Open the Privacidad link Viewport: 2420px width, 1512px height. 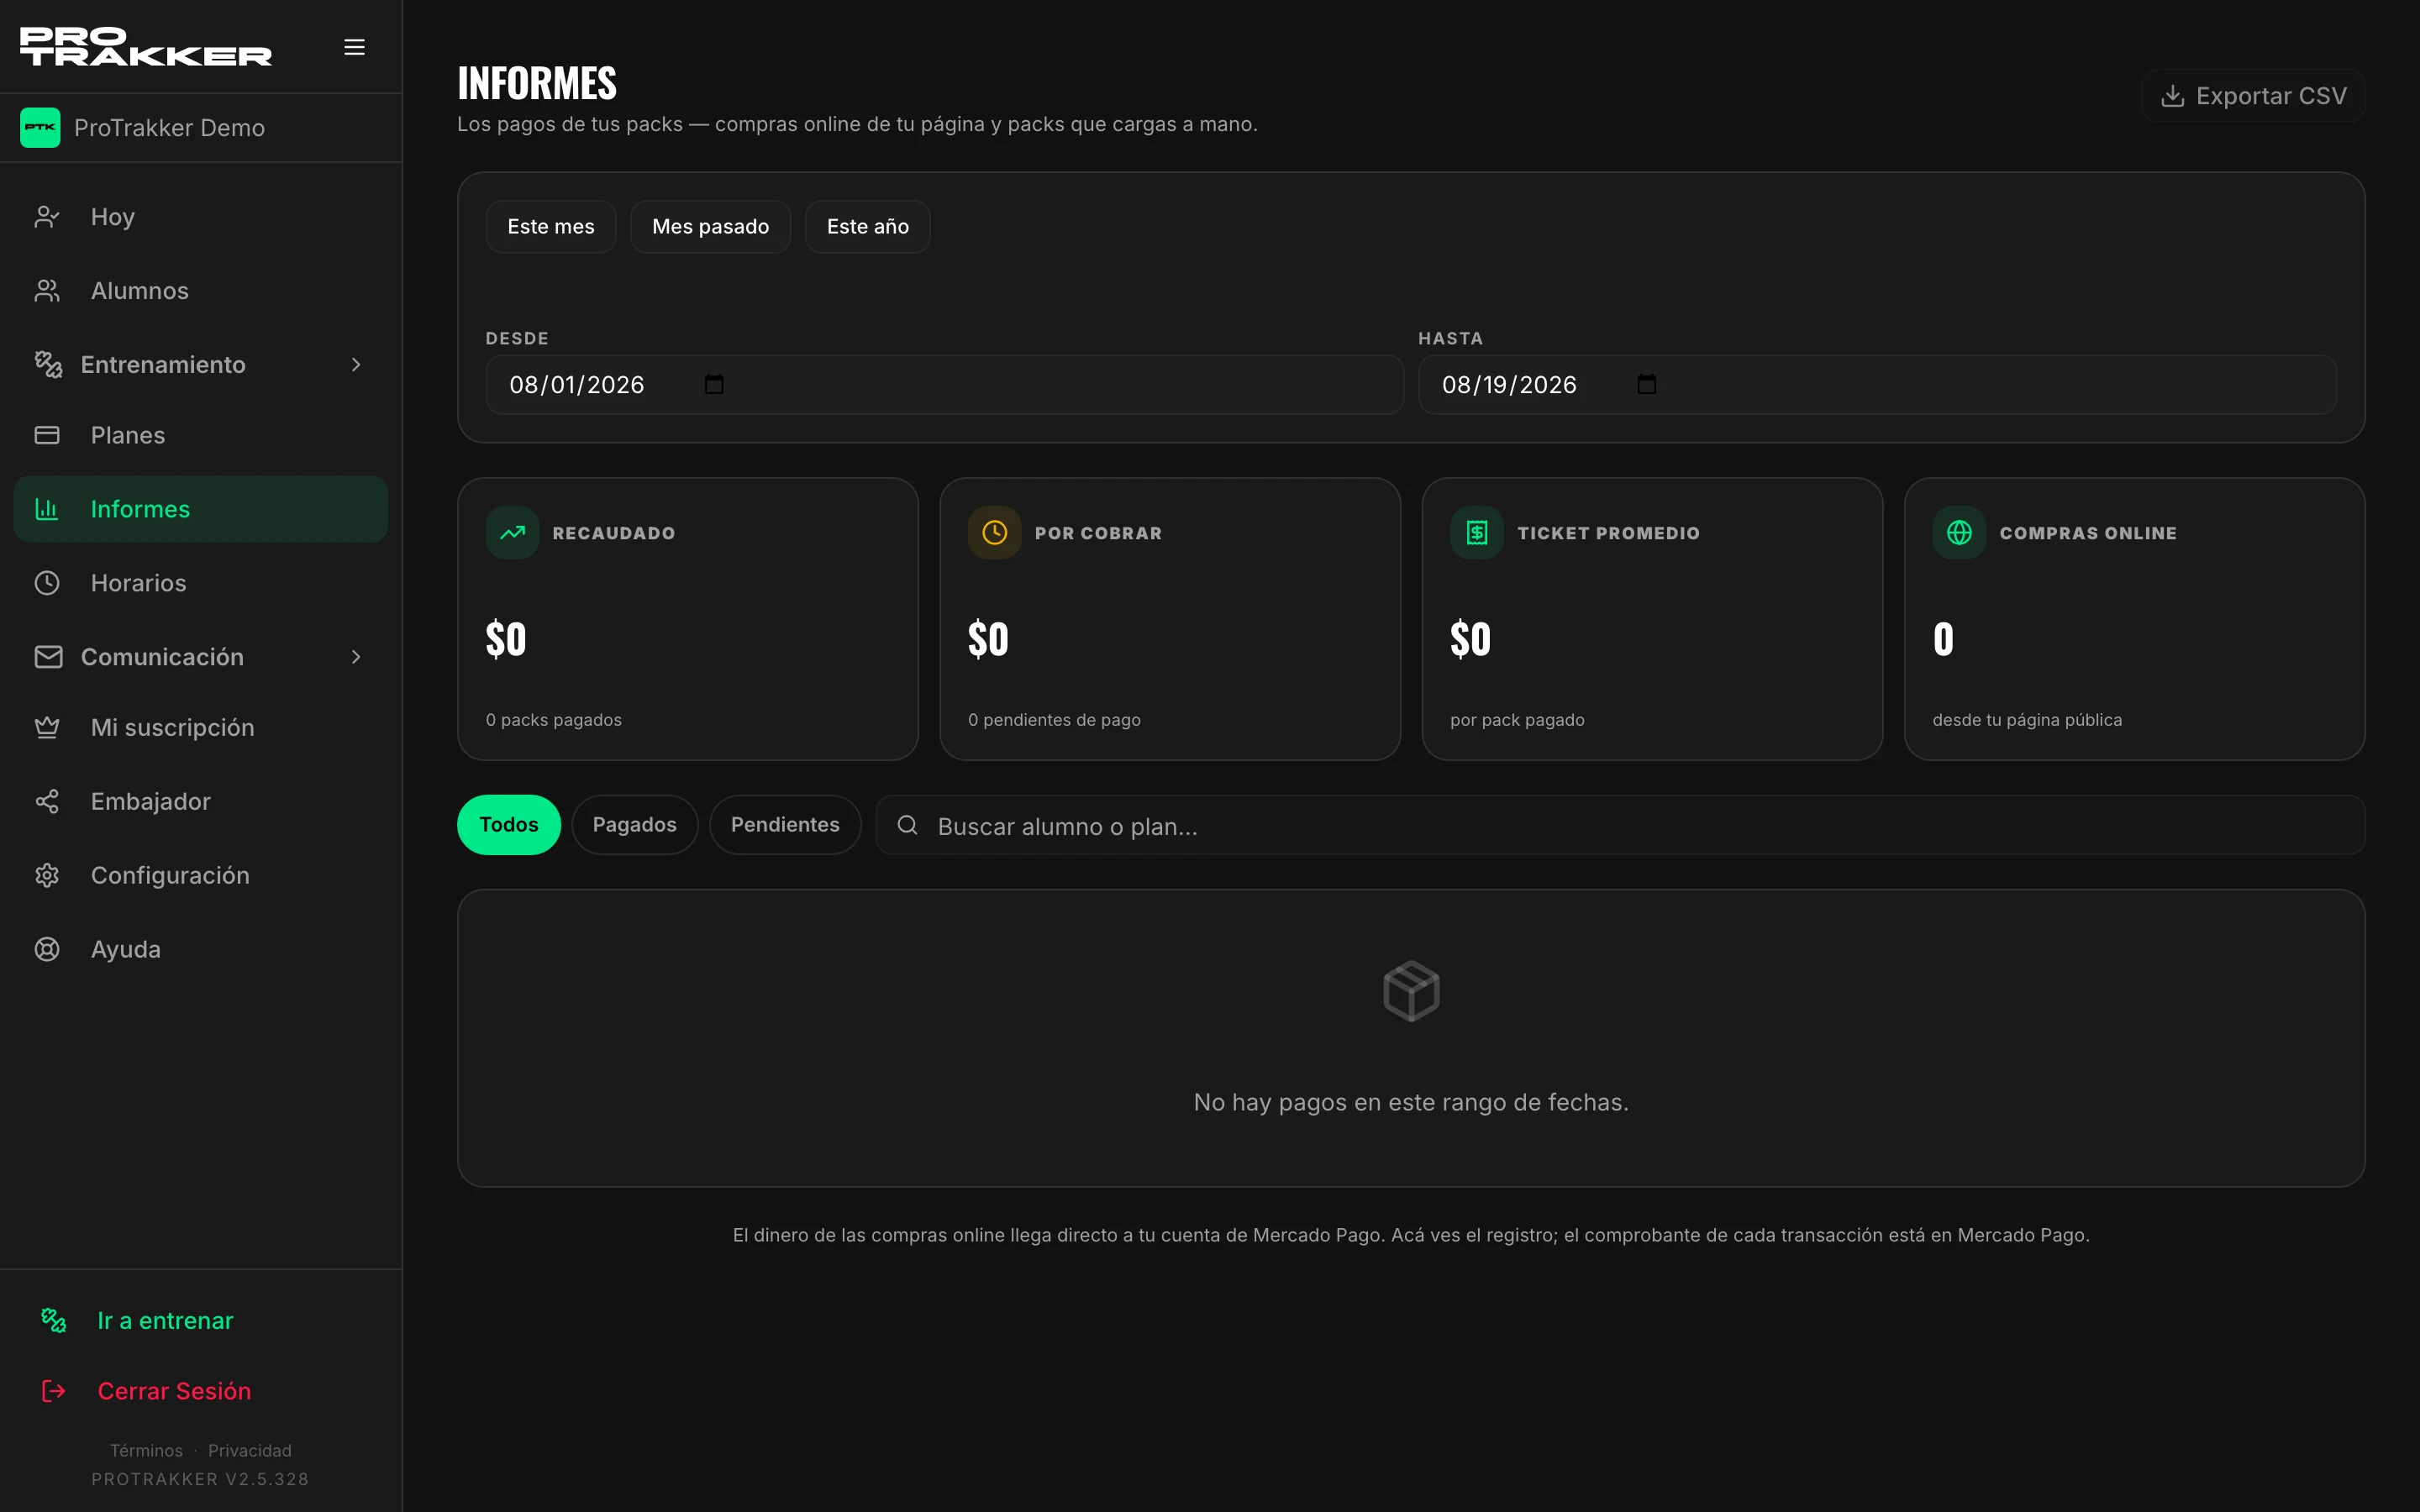coord(250,1450)
